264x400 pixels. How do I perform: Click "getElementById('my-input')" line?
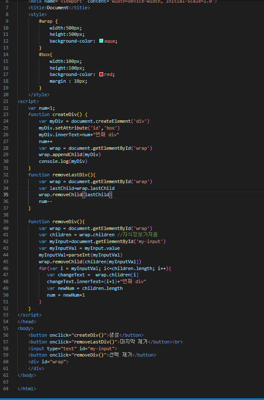click(x=102, y=242)
